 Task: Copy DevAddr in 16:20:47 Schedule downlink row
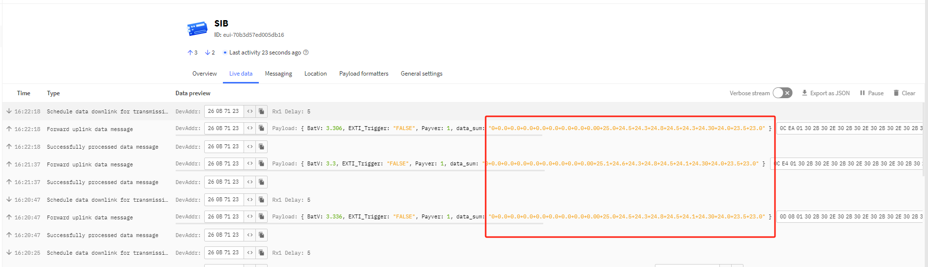262,200
